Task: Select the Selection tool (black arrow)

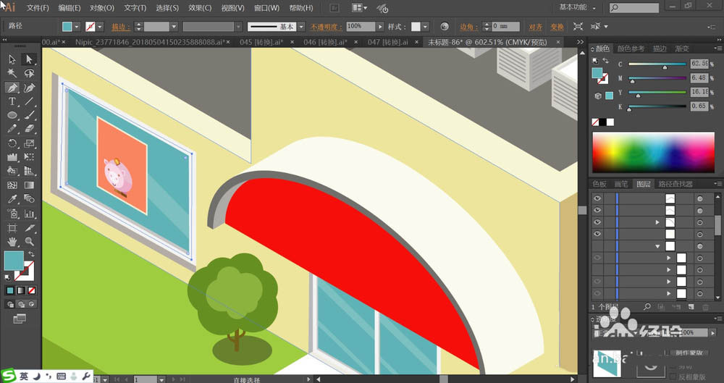Action: click(x=12, y=59)
